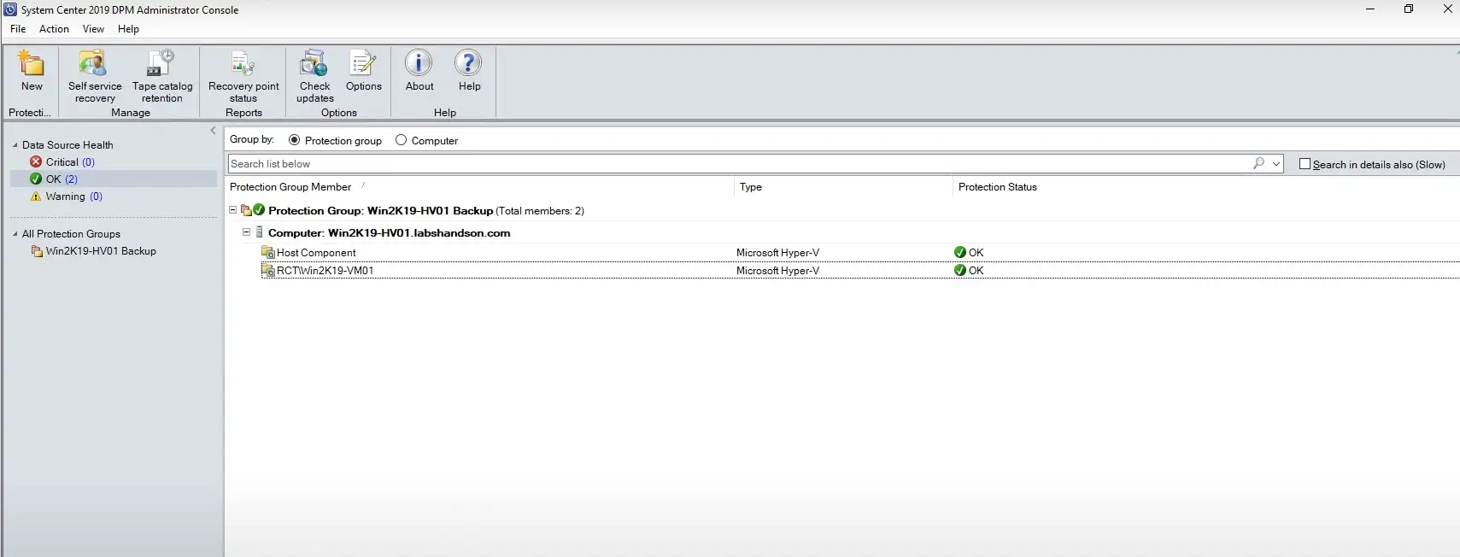The image size is (1460, 557).
Task: Collapse the left navigation pane arrow
Action: pos(213,131)
